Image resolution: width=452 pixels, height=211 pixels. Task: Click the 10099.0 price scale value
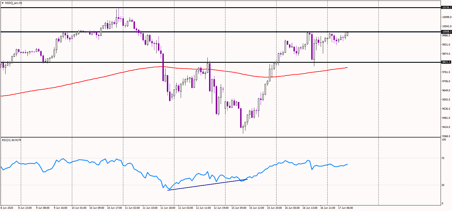(446, 17)
